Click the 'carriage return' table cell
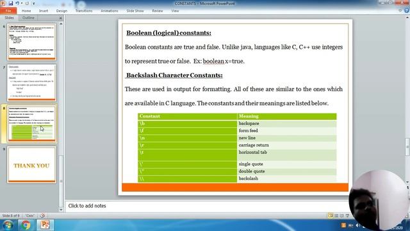The image size is (410, 231). [287, 145]
